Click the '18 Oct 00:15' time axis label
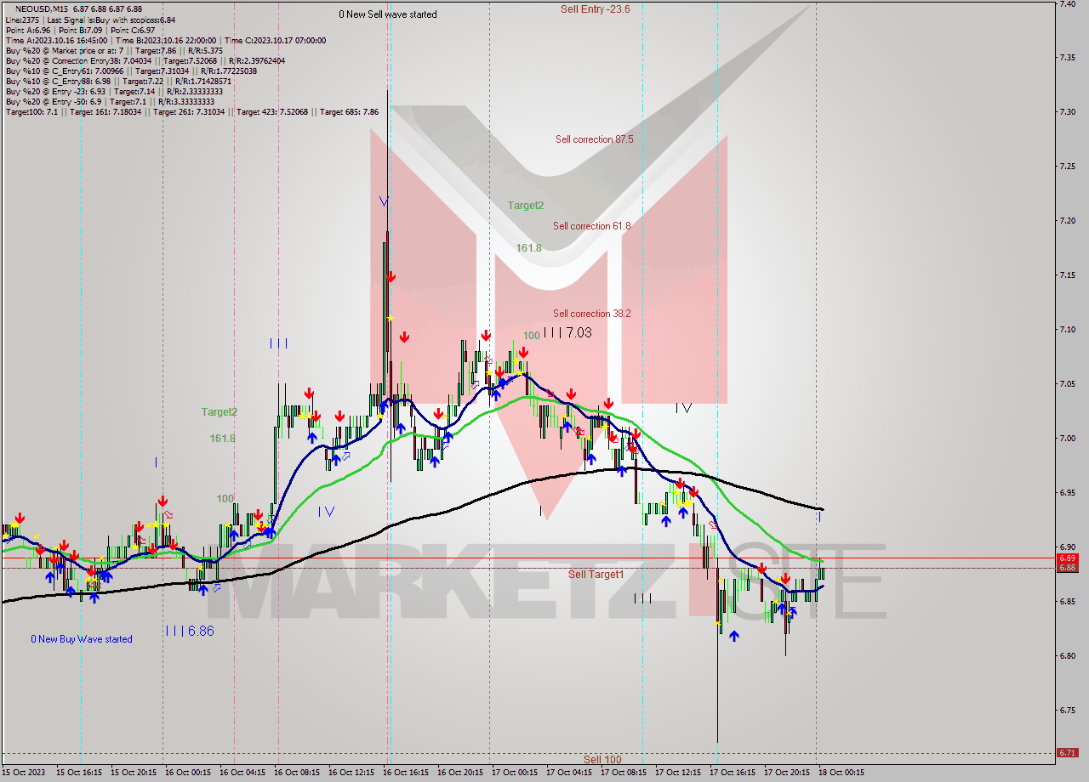This screenshot has height=782, width=1089. [x=841, y=773]
